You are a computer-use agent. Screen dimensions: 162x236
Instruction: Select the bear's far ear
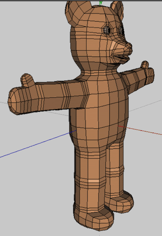coord(117,10)
